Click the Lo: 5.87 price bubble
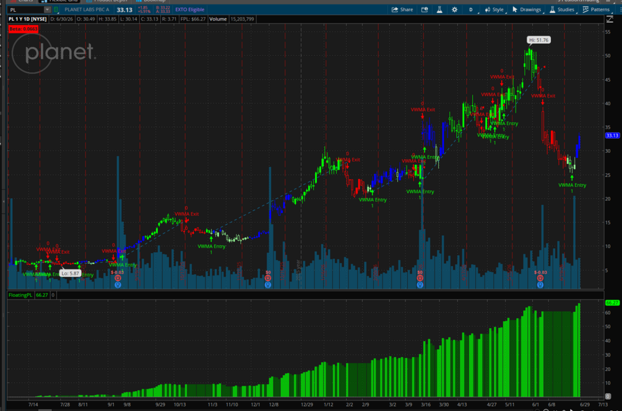Image resolution: width=622 pixels, height=411 pixels. (x=70, y=274)
